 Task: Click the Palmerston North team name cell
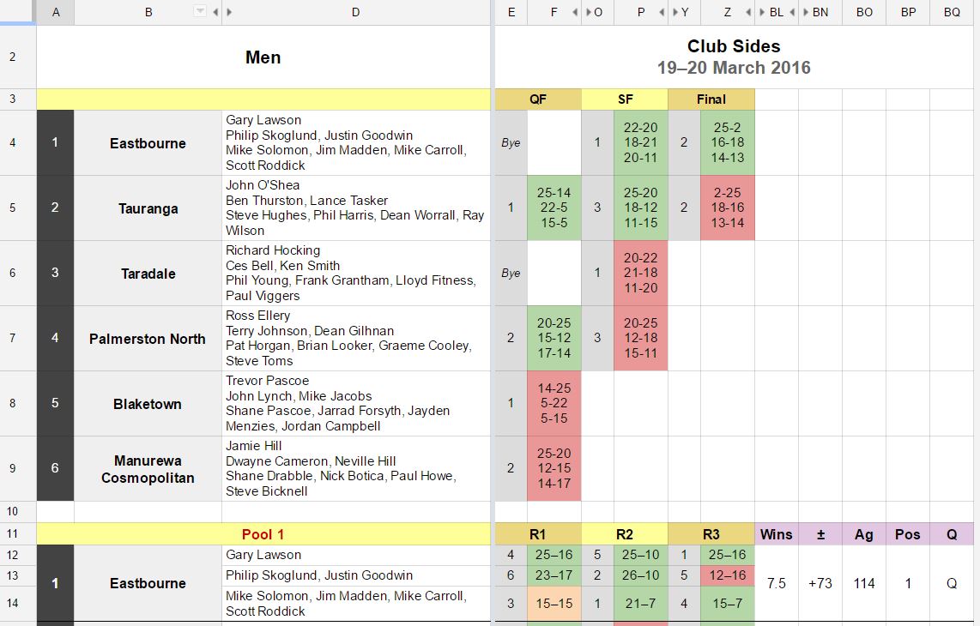coord(148,339)
